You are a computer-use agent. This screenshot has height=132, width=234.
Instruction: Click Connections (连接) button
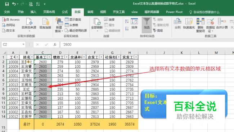click(x=109, y=19)
